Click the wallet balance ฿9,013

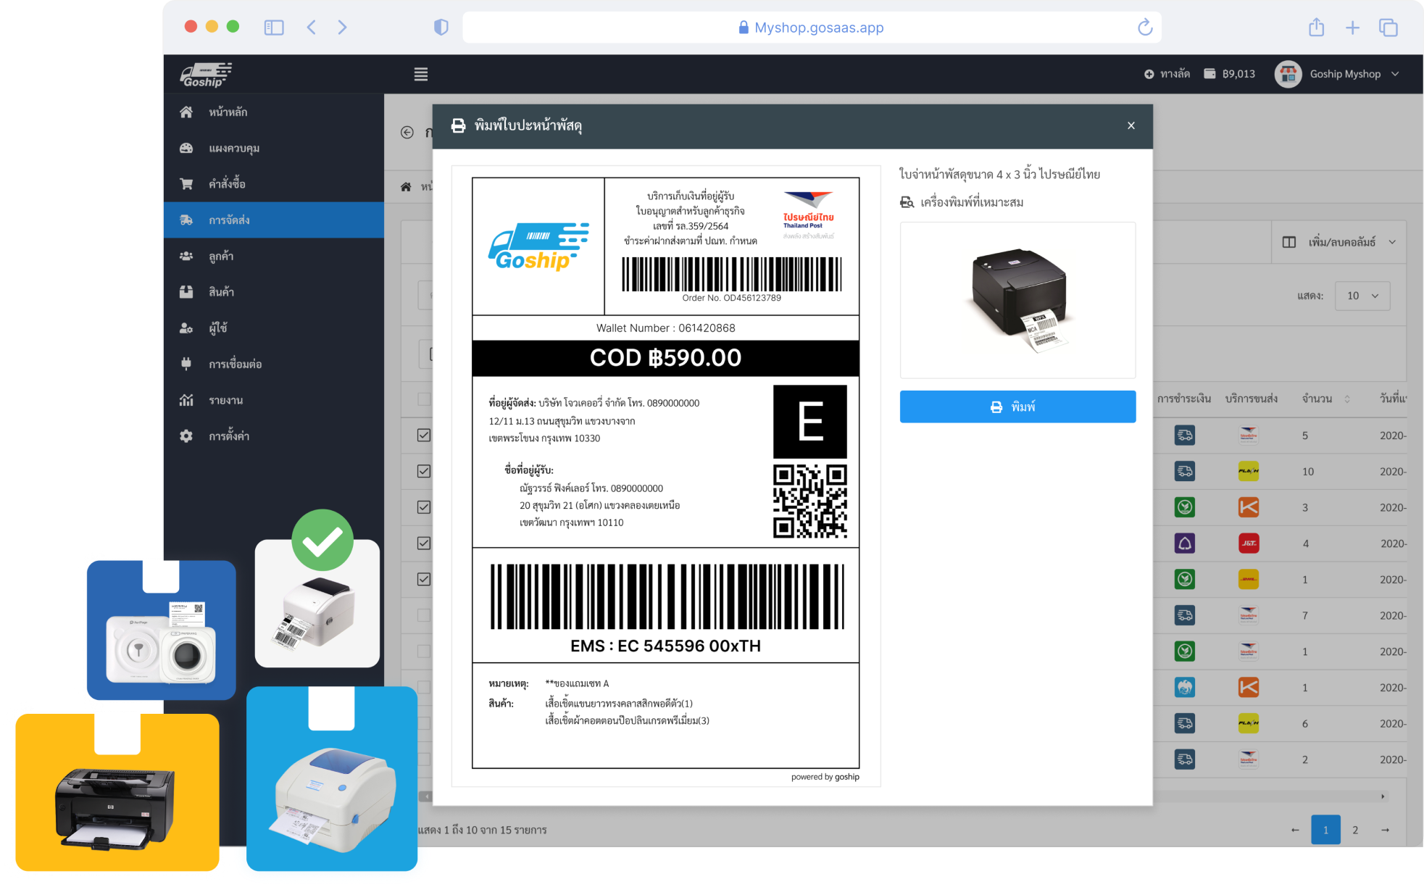click(1230, 74)
